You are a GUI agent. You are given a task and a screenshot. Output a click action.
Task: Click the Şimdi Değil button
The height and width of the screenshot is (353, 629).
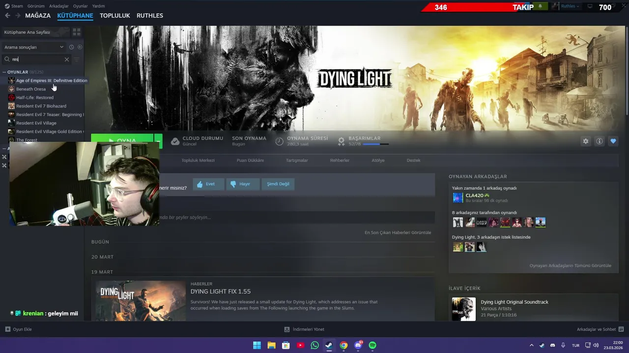coord(278,184)
